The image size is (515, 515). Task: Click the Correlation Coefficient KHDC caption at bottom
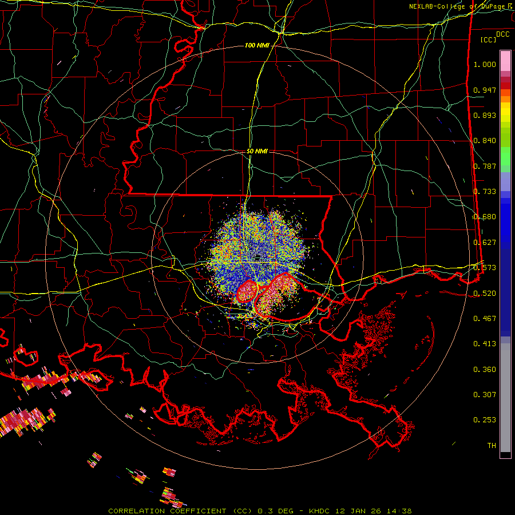[260, 511]
